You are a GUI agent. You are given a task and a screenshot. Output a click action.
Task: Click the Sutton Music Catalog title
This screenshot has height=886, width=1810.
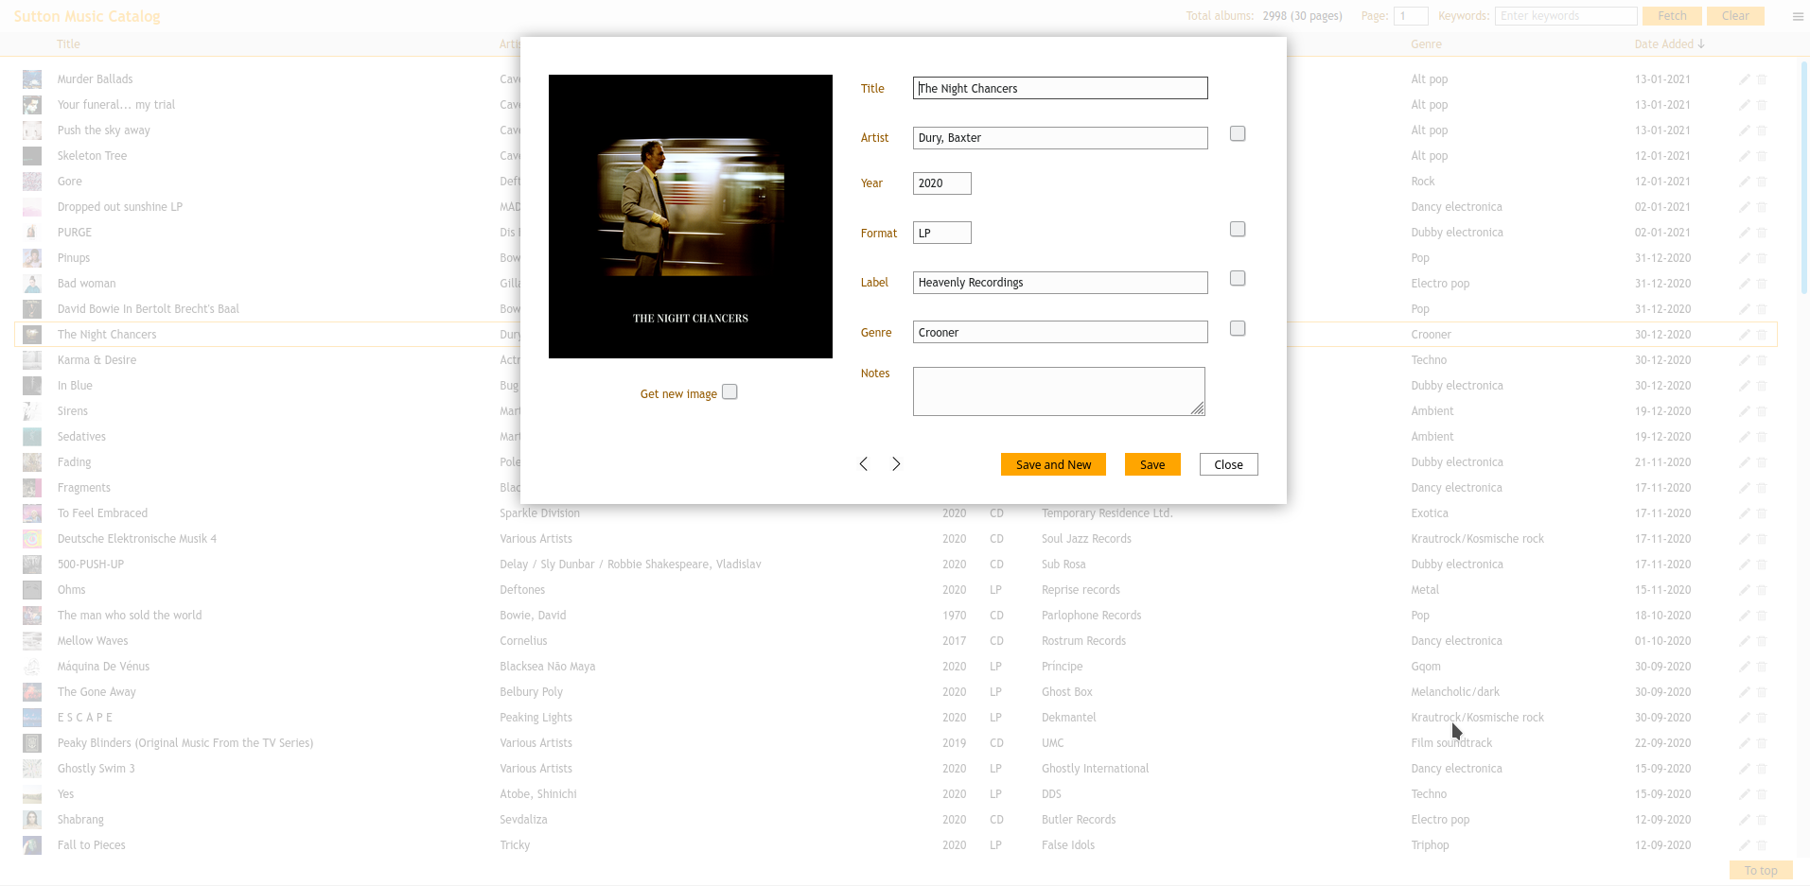87,16
